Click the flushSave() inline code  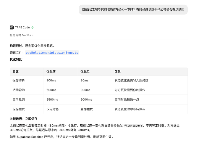[133, 126]
